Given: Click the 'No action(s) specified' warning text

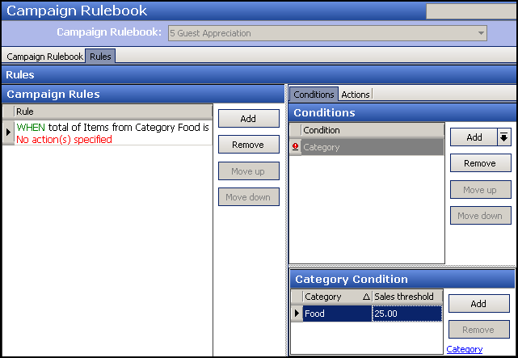Looking at the screenshot, I should pyautogui.click(x=64, y=139).
